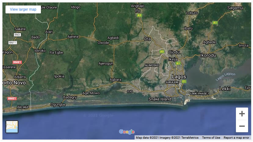
Task: Open the Terms of Use link
Action: [211, 138]
